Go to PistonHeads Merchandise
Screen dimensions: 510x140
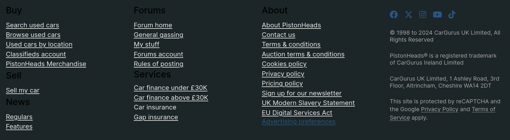pos(46,64)
